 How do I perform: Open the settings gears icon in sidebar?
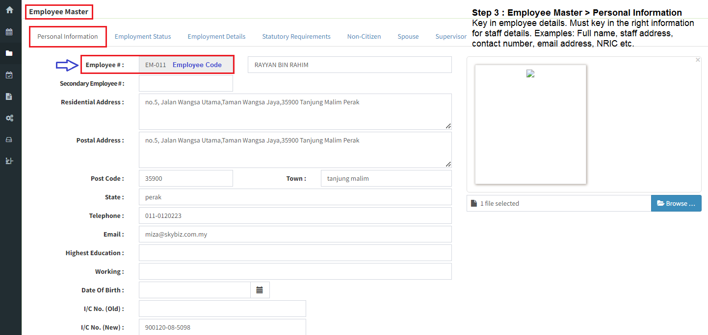pyautogui.click(x=9, y=118)
